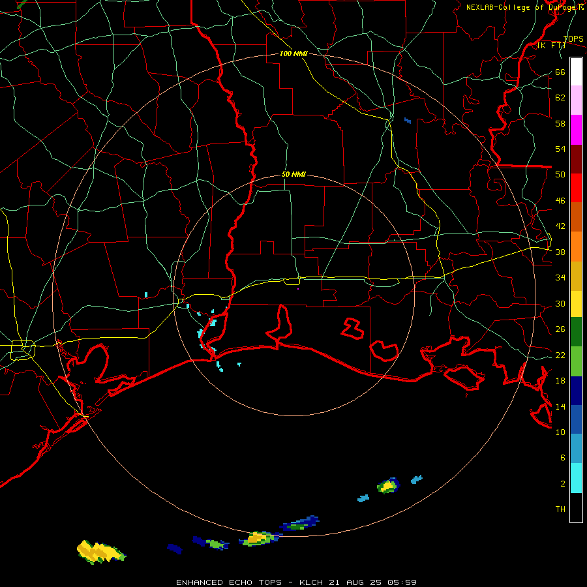Click the bright red legend color band
The image size is (587, 587).
tap(576, 188)
